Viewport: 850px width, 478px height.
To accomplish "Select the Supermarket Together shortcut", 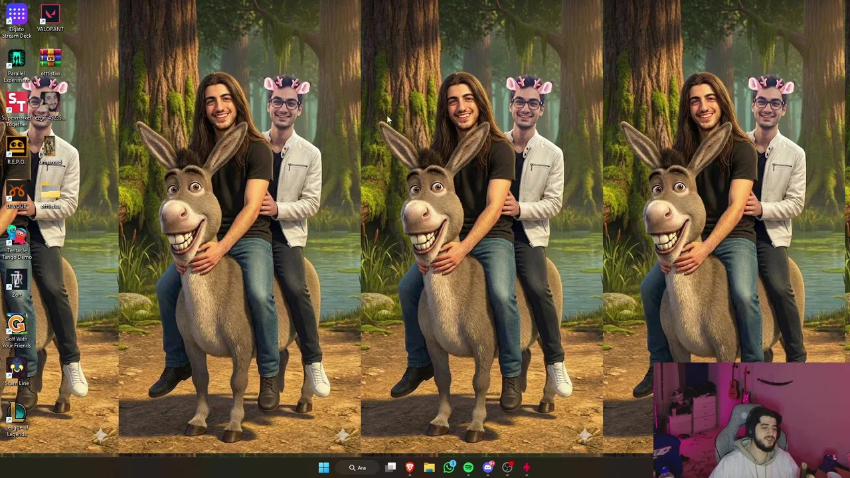I will pos(17,110).
